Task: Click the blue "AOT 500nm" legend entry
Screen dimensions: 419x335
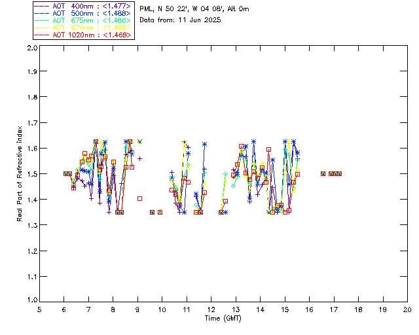Action: (x=82, y=13)
